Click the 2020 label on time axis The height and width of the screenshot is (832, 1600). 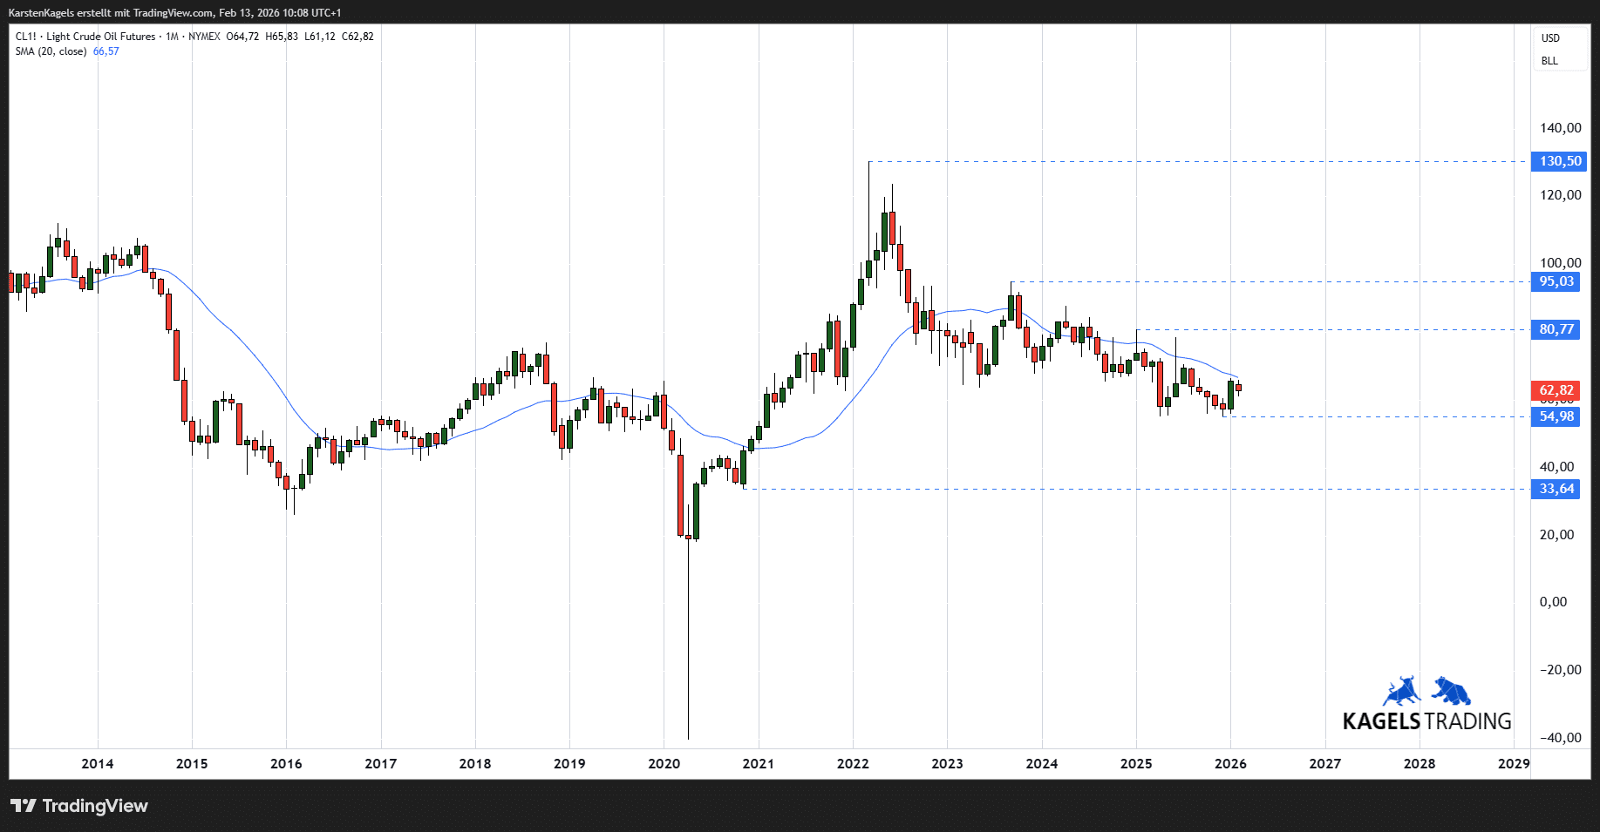click(x=664, y=764)
